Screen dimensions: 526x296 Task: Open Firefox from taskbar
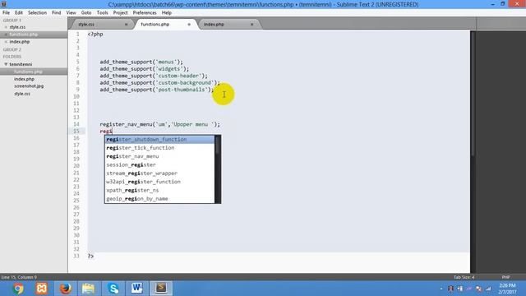(65, 289)
